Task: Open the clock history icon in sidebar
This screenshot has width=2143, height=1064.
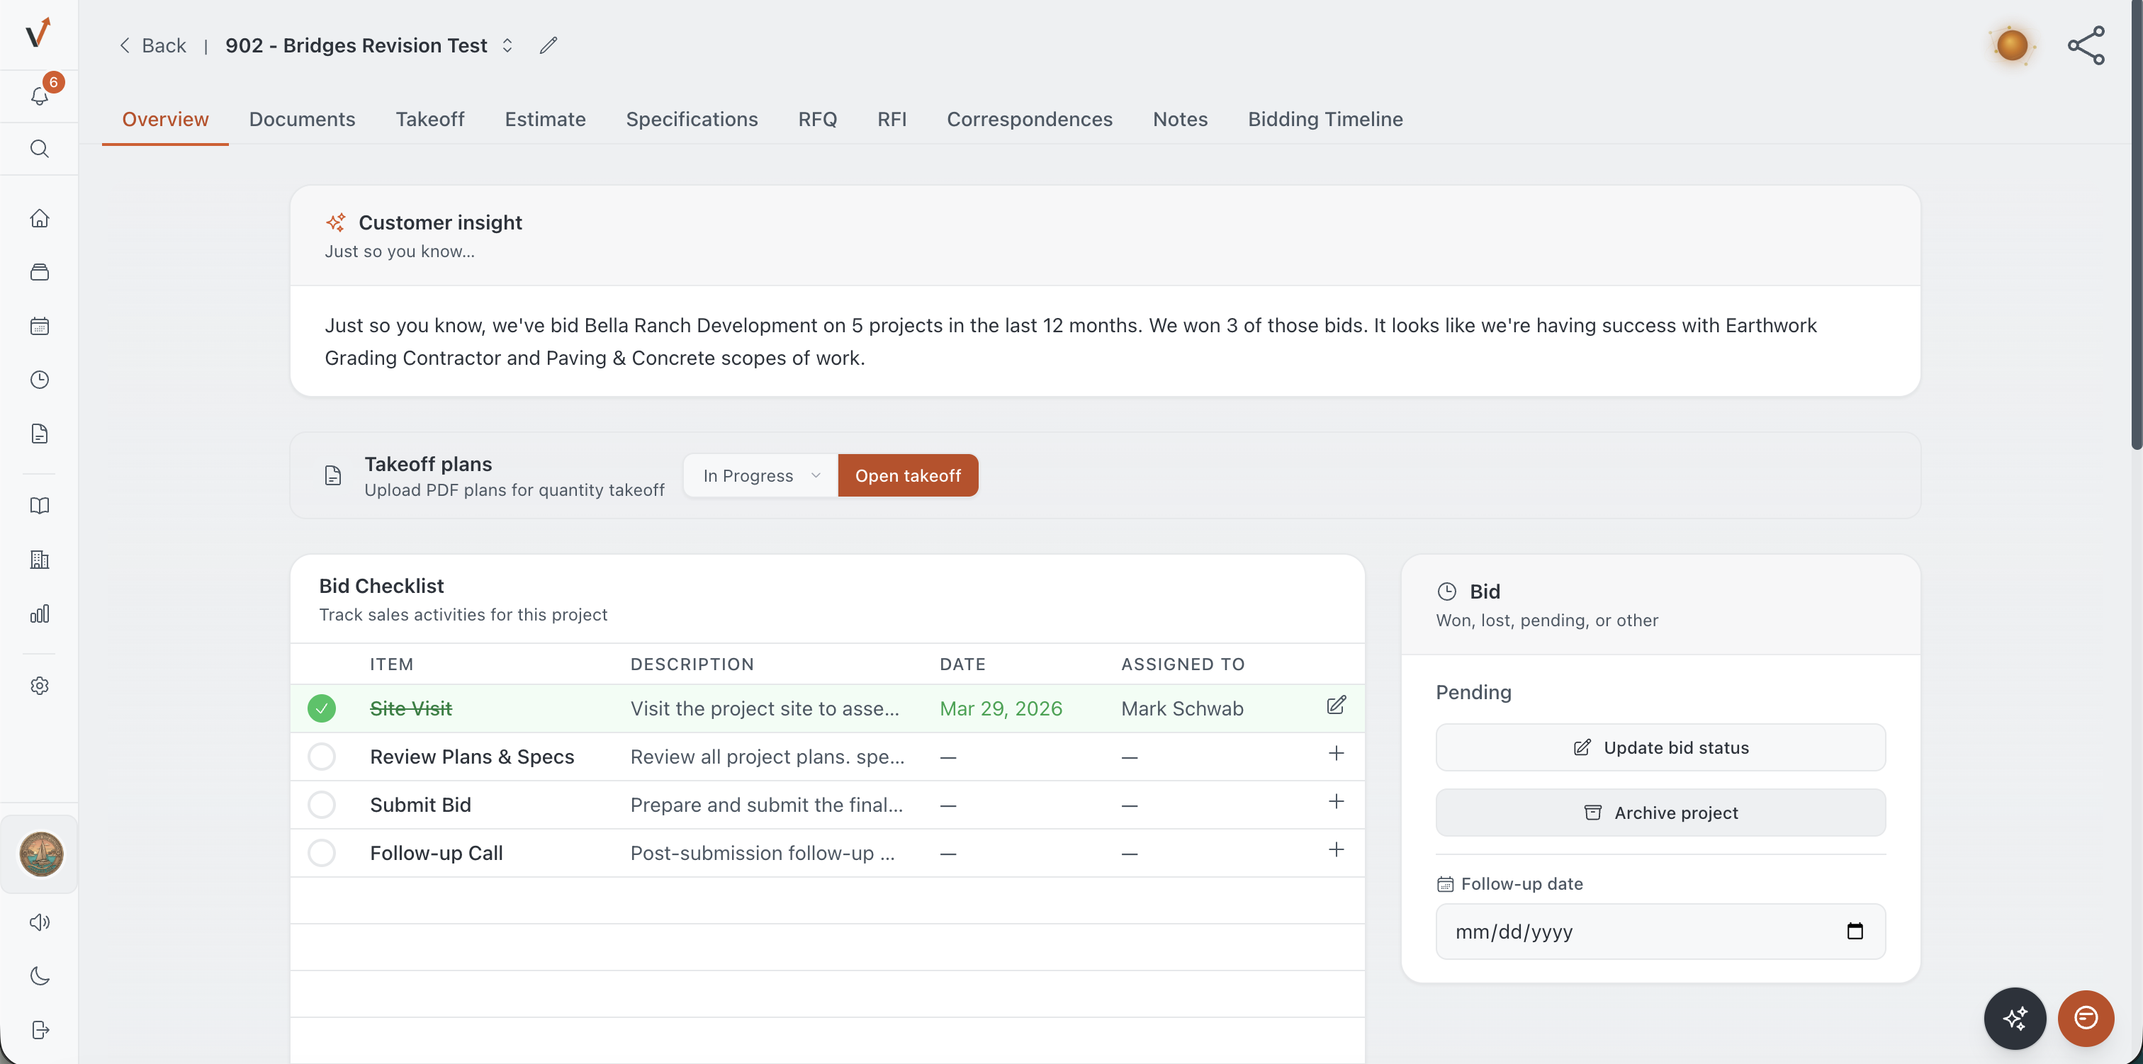Action: click(x=39, y=380)
